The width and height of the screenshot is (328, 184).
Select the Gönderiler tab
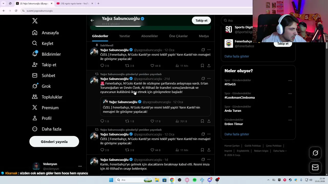[x=100, y=36]
